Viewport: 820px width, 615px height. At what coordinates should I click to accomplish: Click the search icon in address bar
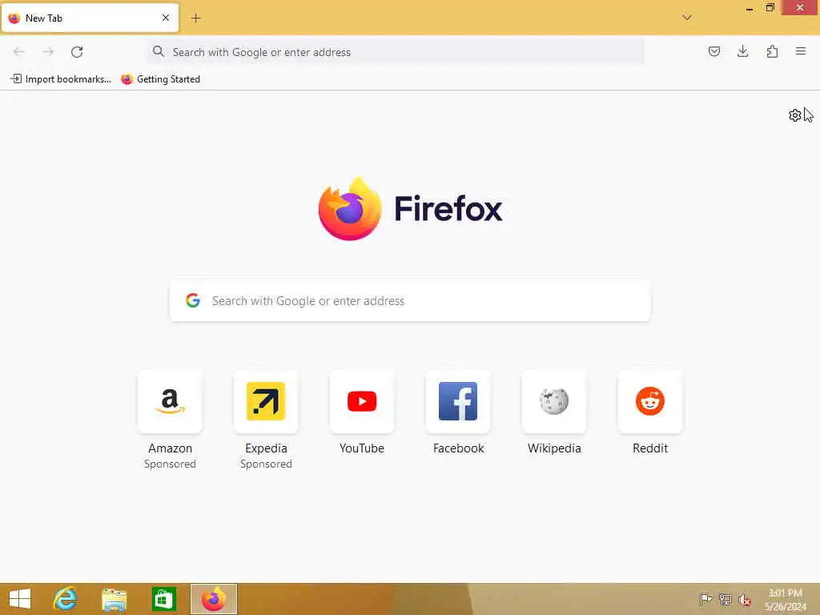click(x=158, y=51)
